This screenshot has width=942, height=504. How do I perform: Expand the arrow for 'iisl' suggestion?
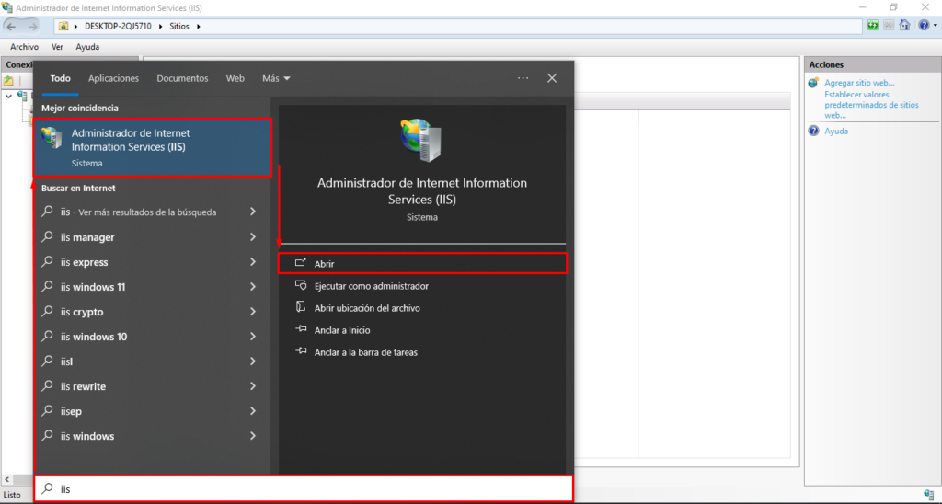(253, 361)
